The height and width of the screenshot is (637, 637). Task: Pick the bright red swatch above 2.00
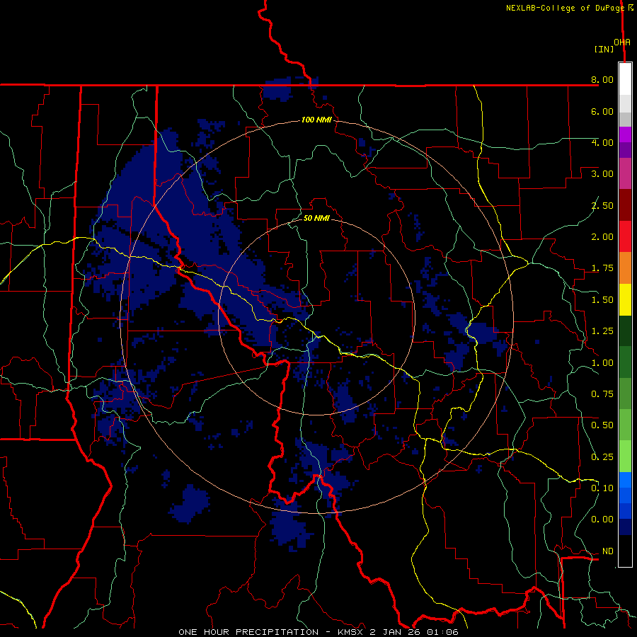click(x=625, y=236)
